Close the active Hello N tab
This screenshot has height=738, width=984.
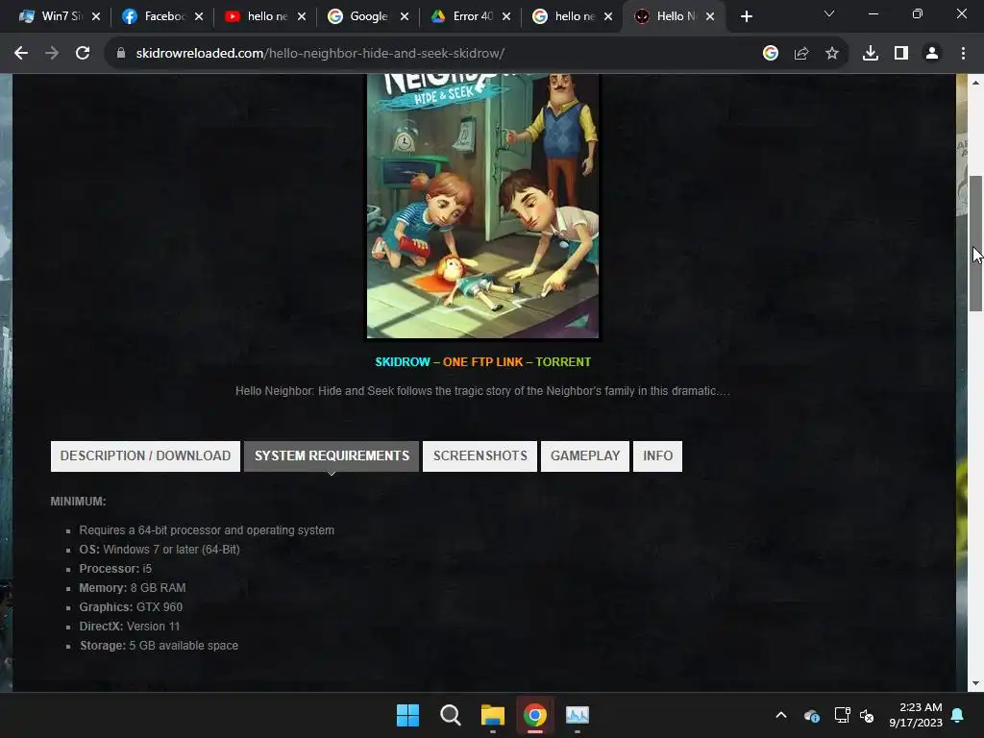pyautogui.click(x=710, y=16)
